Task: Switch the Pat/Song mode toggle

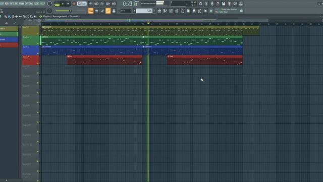Action: [57, 4]
